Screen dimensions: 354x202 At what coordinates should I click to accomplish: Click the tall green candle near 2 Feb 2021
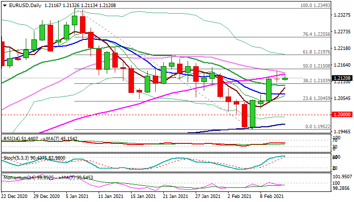coord(252,114)
